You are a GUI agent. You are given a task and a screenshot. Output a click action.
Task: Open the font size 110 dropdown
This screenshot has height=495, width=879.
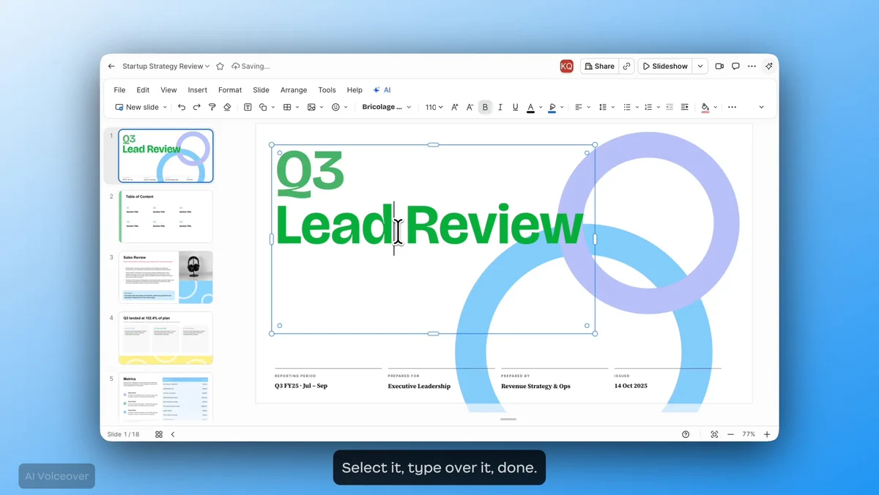coord(434,107)
